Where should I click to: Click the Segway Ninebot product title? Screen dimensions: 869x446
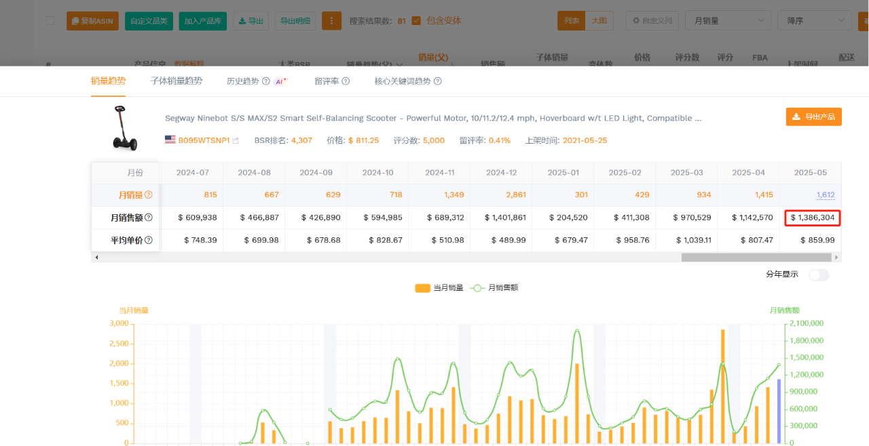pyautogui.click(x=433, y=118)
